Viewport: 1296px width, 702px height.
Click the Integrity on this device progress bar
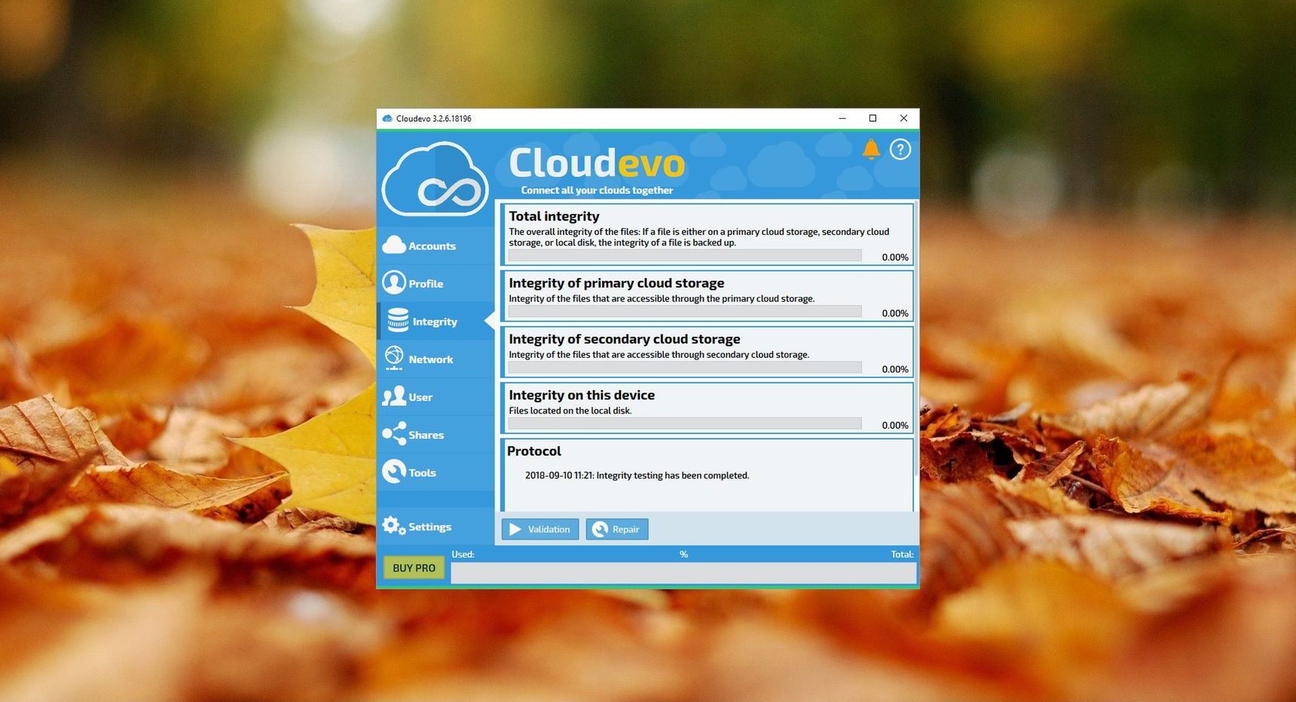[x=685, y=423]
